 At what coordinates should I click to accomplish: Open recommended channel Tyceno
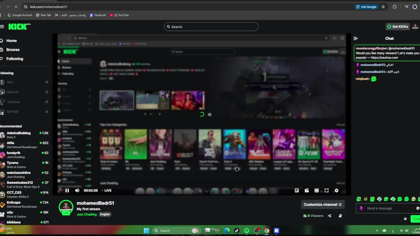(25, 165)
